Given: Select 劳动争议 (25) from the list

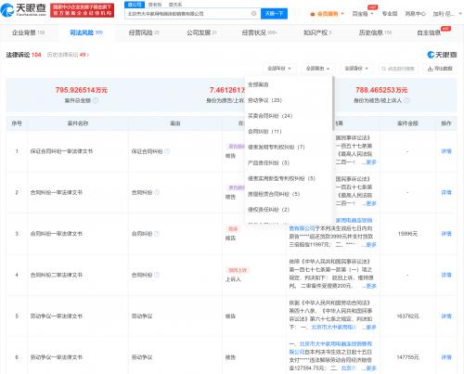Looking at the screenshot, I should click(x=264, y=100).
